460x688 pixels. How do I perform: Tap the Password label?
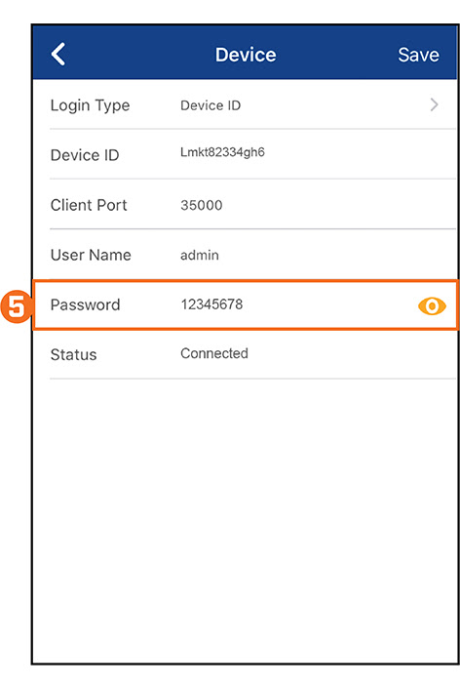coord(85,304)
